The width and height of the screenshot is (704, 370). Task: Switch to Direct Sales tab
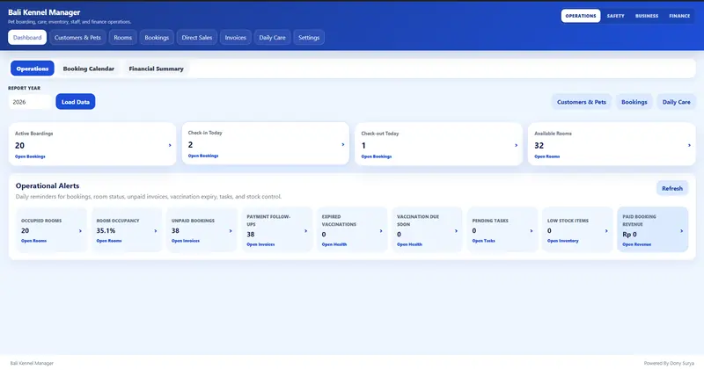click(196, 38)
